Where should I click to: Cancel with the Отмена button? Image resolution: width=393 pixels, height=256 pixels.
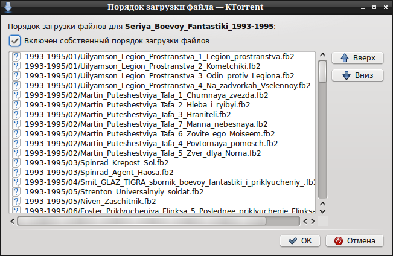tap(354, 241)
